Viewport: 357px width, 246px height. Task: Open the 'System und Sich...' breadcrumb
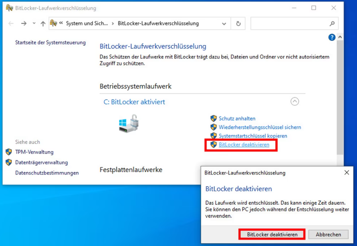pos(87,24)
